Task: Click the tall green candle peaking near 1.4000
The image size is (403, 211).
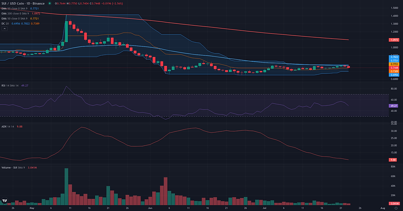Action: coord(66,31)
